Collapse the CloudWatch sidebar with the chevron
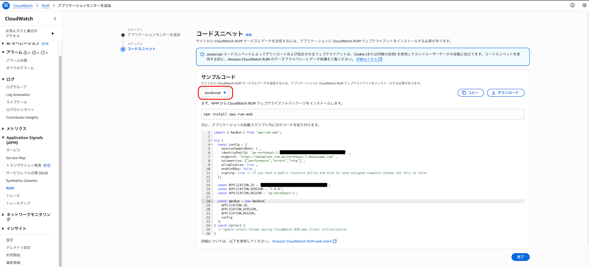 point(55,19)
